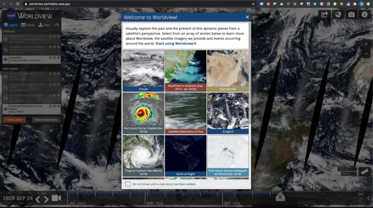Open the projection globe icon
This screenshot has height=208, width=373.
(338, 15)
